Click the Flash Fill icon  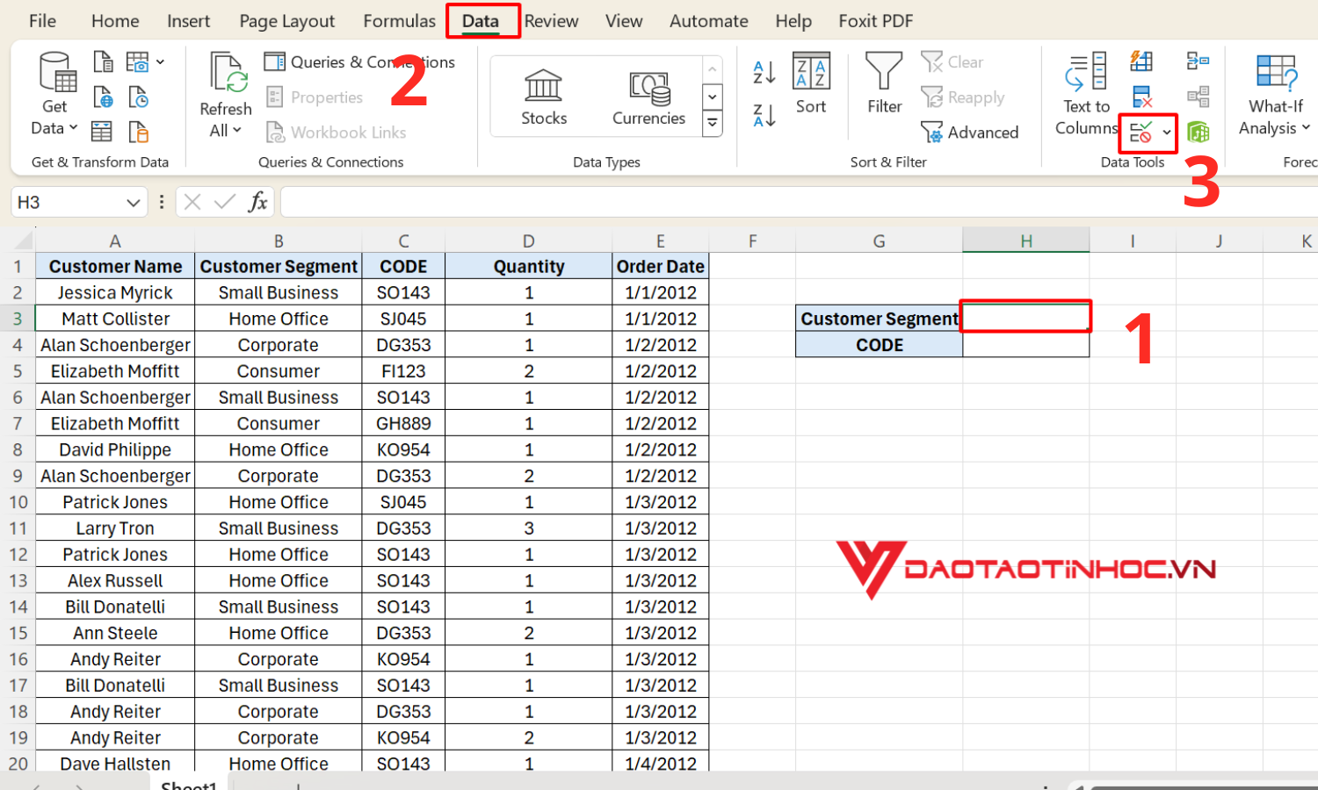tap(1141, 61)
